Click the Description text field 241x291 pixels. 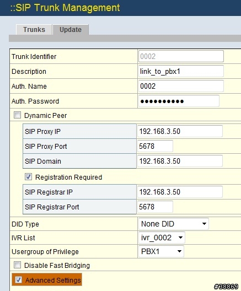click(x=181, y=71)
